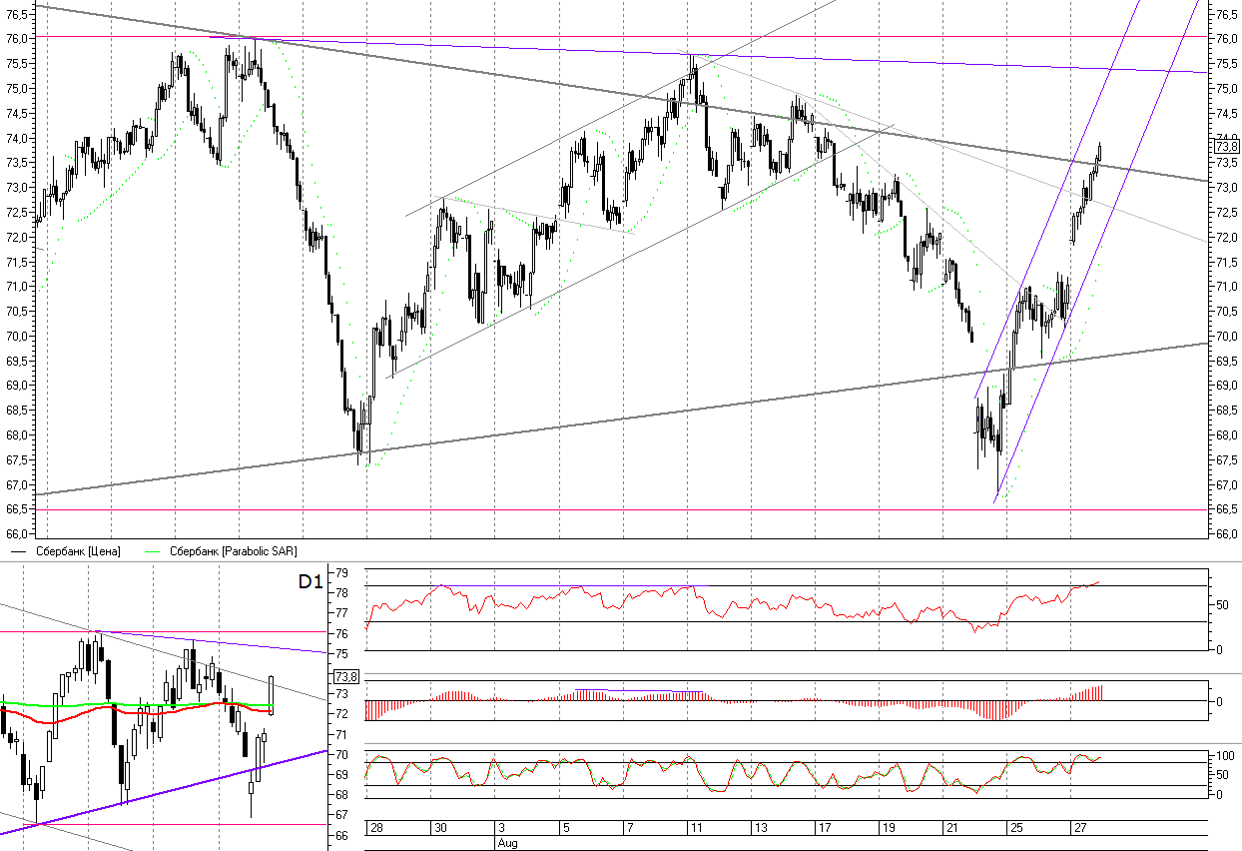Select date 27 on the time axis
This screenshot has width=1242, height=851.
tap(1079, 829)
